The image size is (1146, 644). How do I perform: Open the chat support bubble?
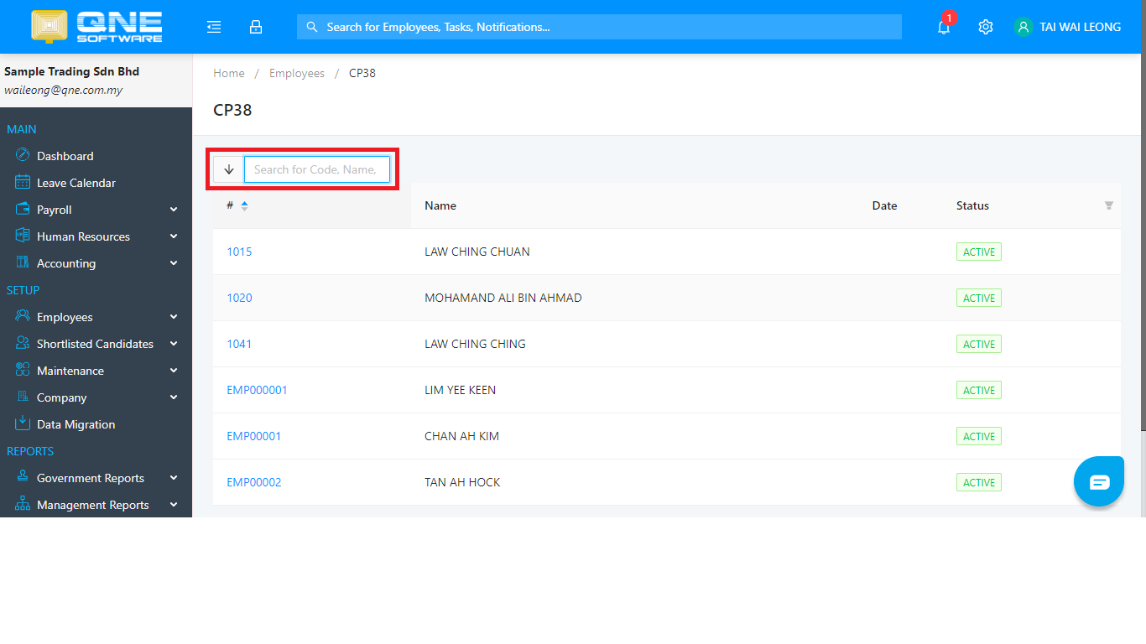1099,481
